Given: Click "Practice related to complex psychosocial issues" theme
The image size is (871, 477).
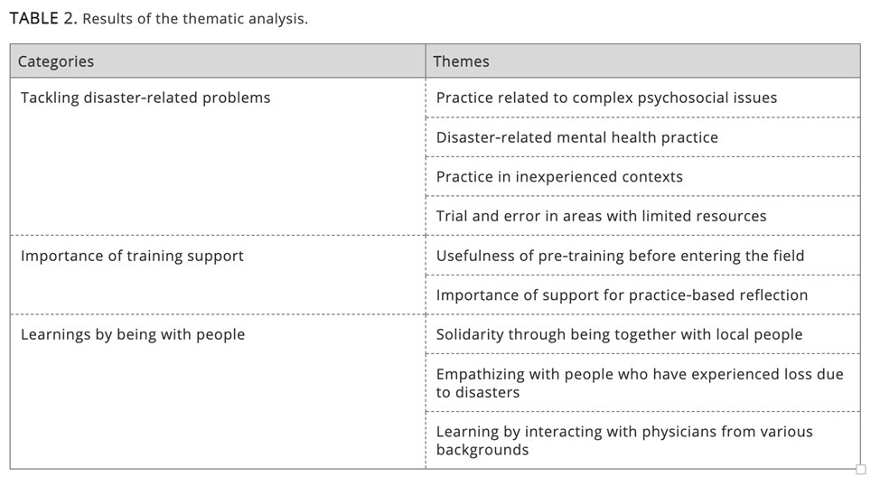Looking at the screenshot, I should (606, 98).
